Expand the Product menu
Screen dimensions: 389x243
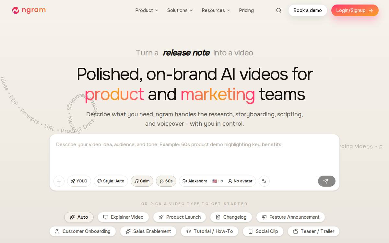[147, 10]
